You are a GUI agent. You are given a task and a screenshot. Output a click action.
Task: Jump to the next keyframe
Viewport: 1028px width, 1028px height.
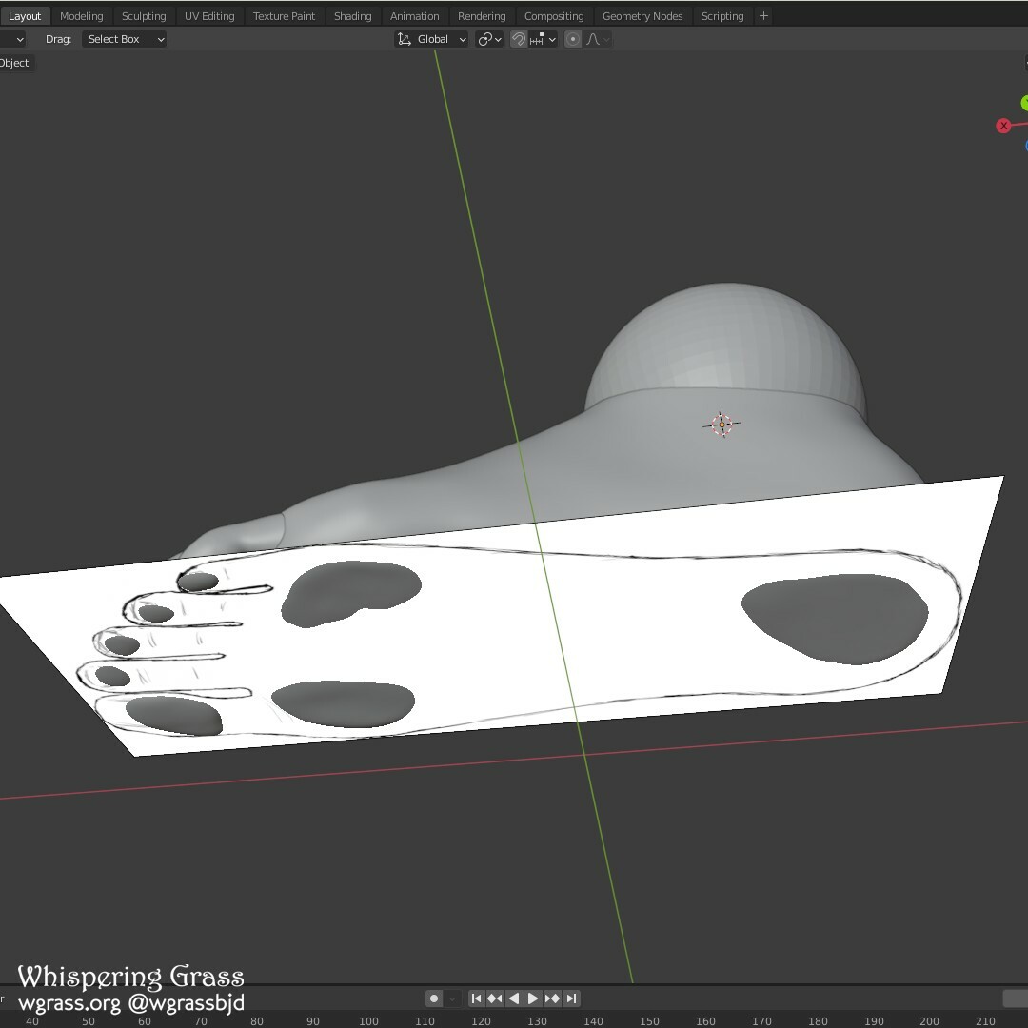pyautogui.click(x=552, y=998)
